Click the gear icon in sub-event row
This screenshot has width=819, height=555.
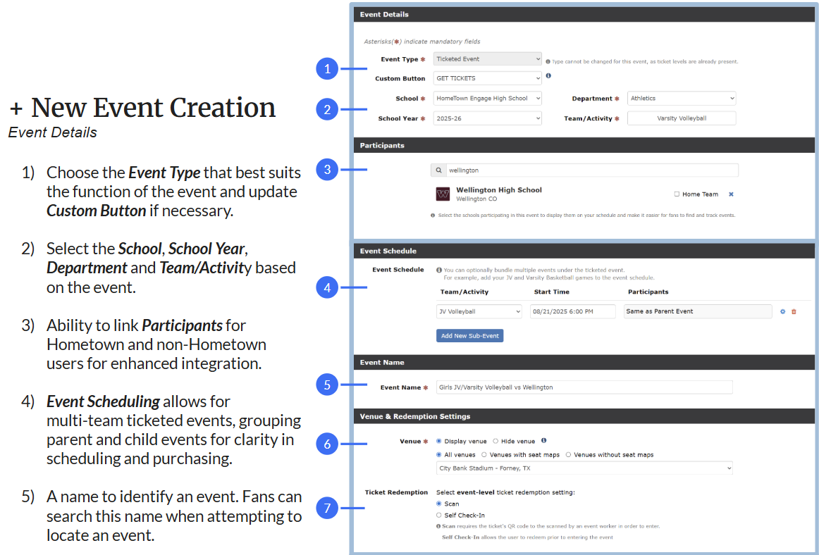tap(782, 311)
